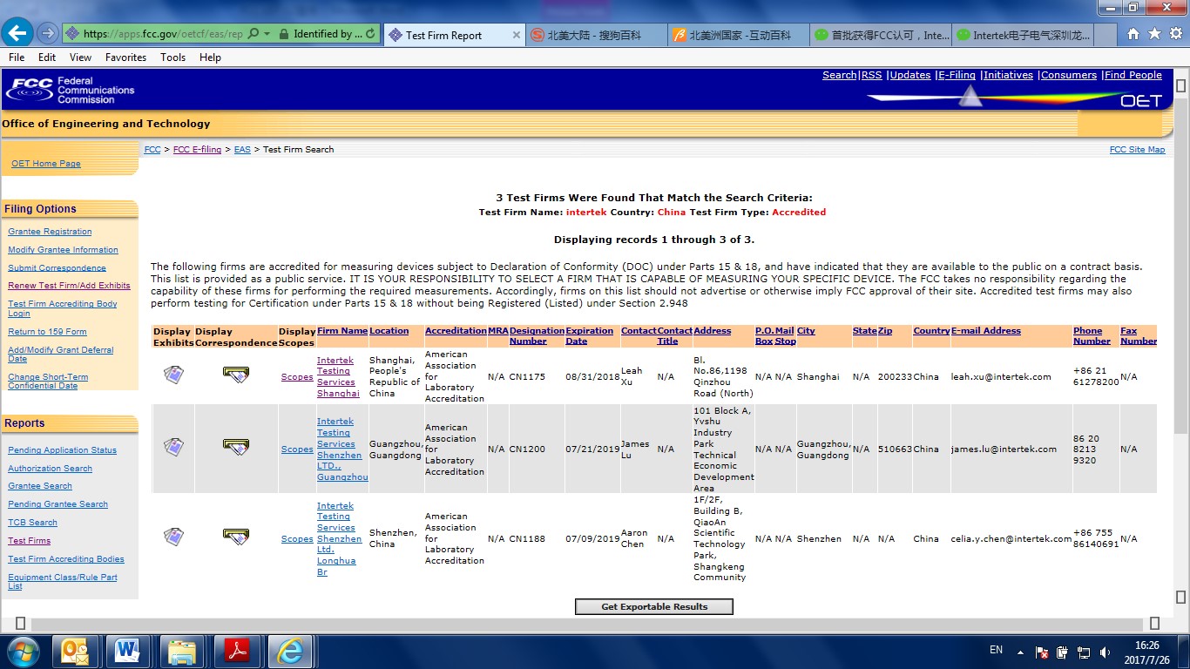Display exhibits for Intertek Shanghai row

[x=173, y=375]
